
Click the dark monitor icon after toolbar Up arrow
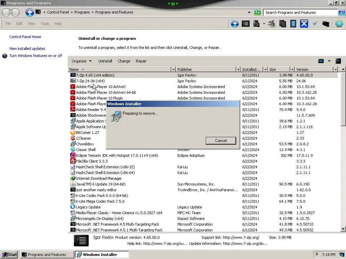tap(245, 24)
